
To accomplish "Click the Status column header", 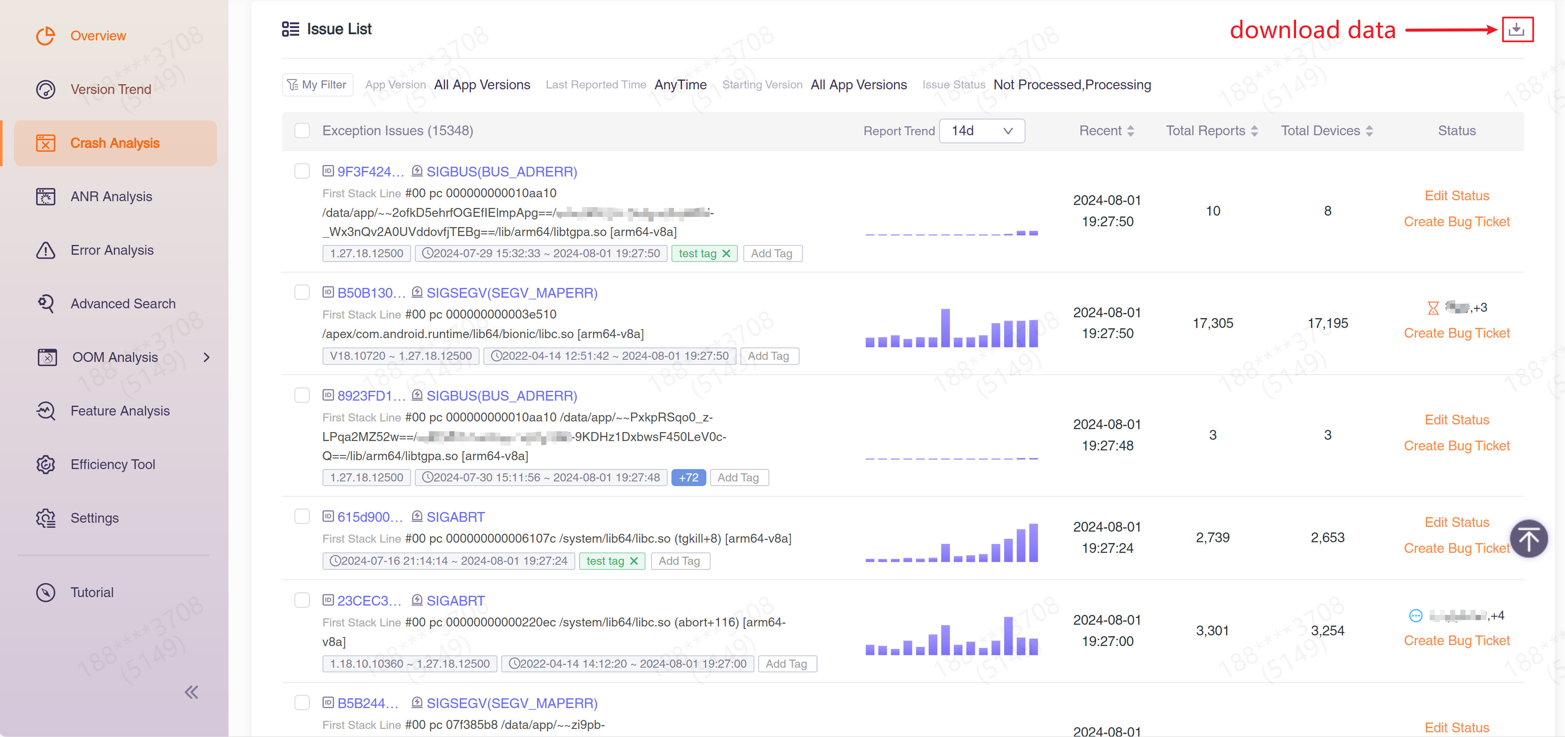I will pos(1456,131).
